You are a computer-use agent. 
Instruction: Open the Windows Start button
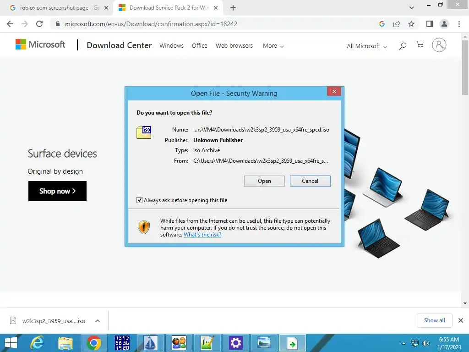pos(11,343)
